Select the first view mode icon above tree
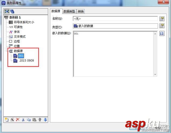This screenshot has width=171, height=133. [x=7, y=12]
